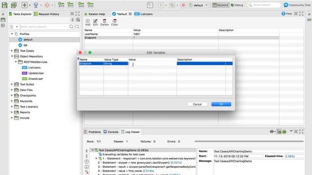Click the Community Chat icon
Image resolution: width=312 pixels, height=175 pixels.
(286, 5)
